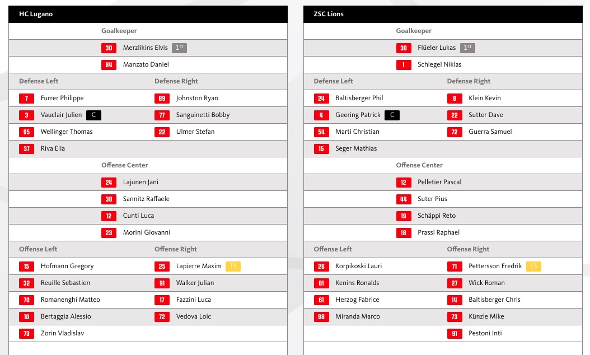Open player Hofmann Gregory
590x355 pixels.
(67, 266)
